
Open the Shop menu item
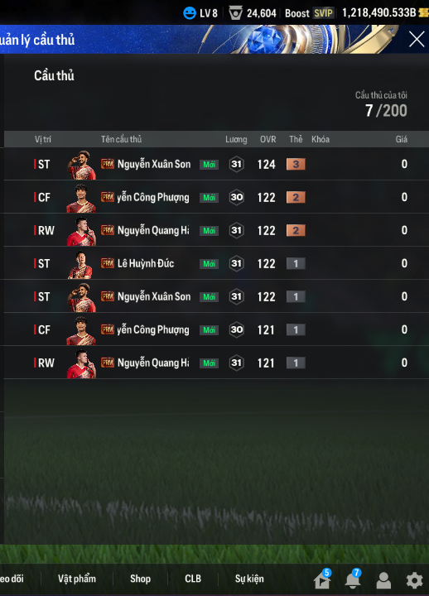140,579
